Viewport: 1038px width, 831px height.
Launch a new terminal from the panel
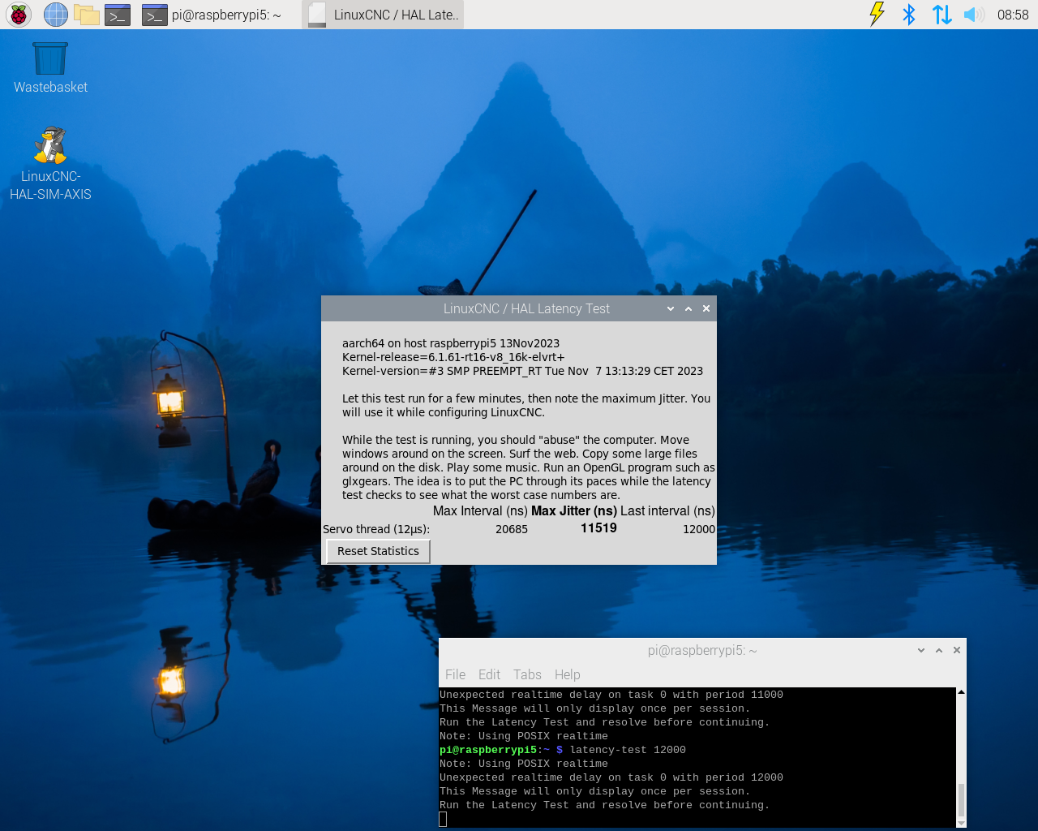coord(118,15)
